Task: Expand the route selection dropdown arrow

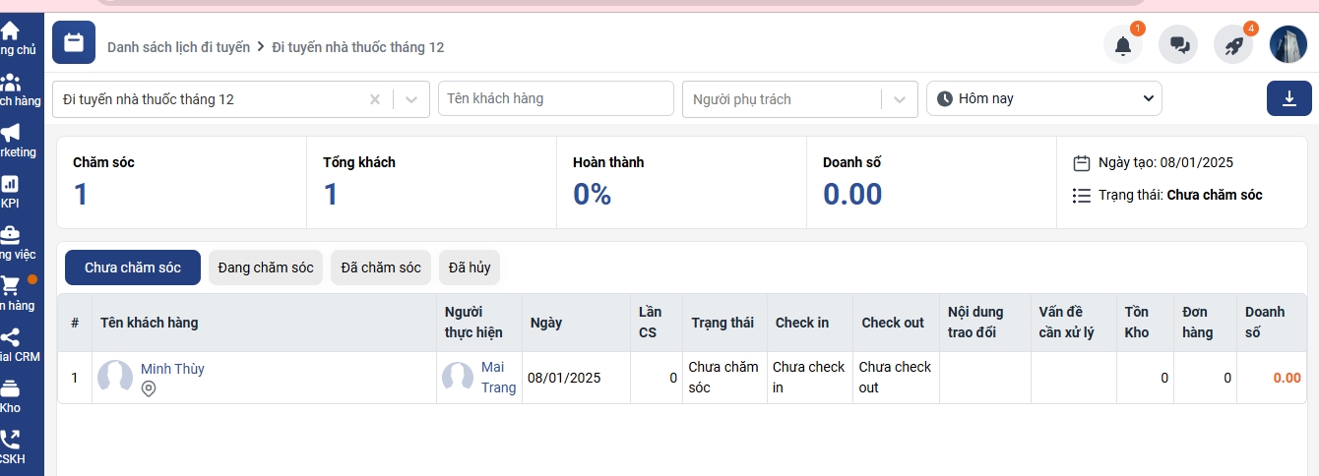Action: point(411,99)
